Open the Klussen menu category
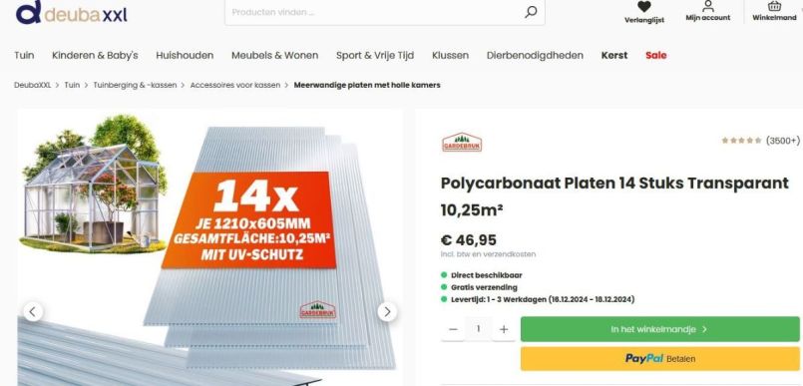The height and width of the screenshot is (386, 803). pyautogui.click(x=450, y=55)
